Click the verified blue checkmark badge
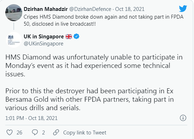 76,36
